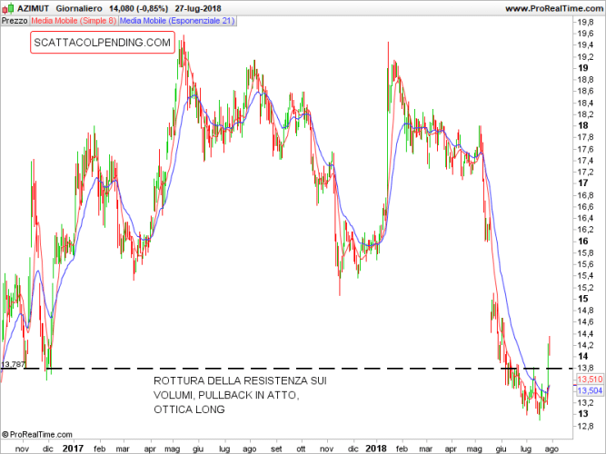Select Media Mobile (Esponenziale 21) legend tab

tap(177, 21)
